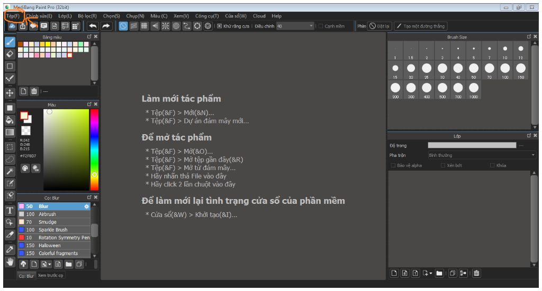Click the Đặt lại reset button
The width and height of the screenshot is (542, 291).
[x=379, y=26]
